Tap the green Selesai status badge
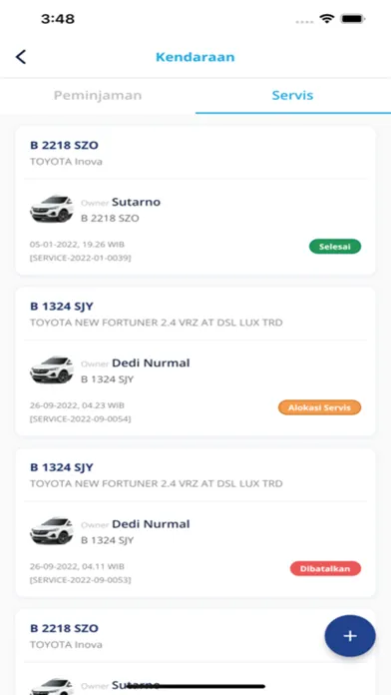391x695 pixels. [x=335, y=247]
